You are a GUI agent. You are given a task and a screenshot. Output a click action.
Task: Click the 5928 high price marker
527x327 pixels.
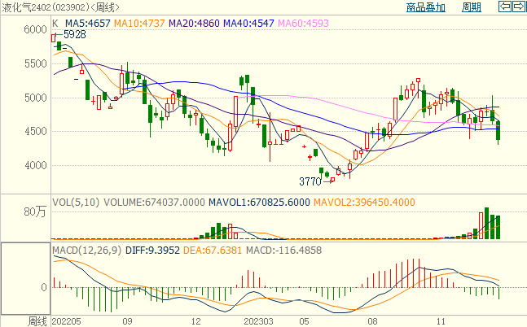tap(74, 35)
